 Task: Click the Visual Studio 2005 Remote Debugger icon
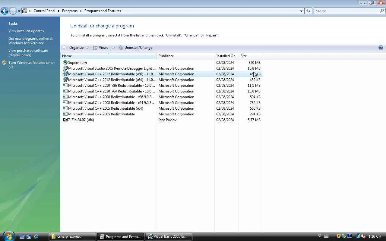[65, 68]
